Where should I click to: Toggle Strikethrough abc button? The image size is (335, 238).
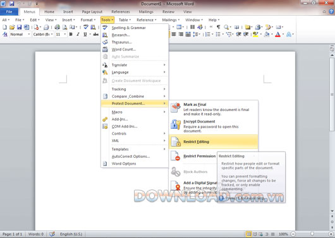click(96, 34)
